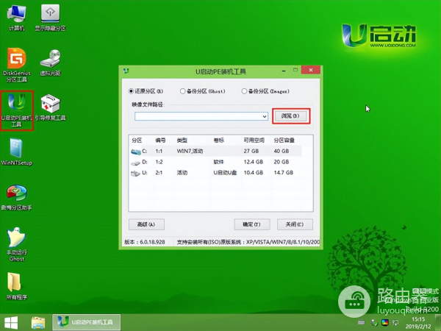Click U启动PE装机工具 taskbar button

86,322
